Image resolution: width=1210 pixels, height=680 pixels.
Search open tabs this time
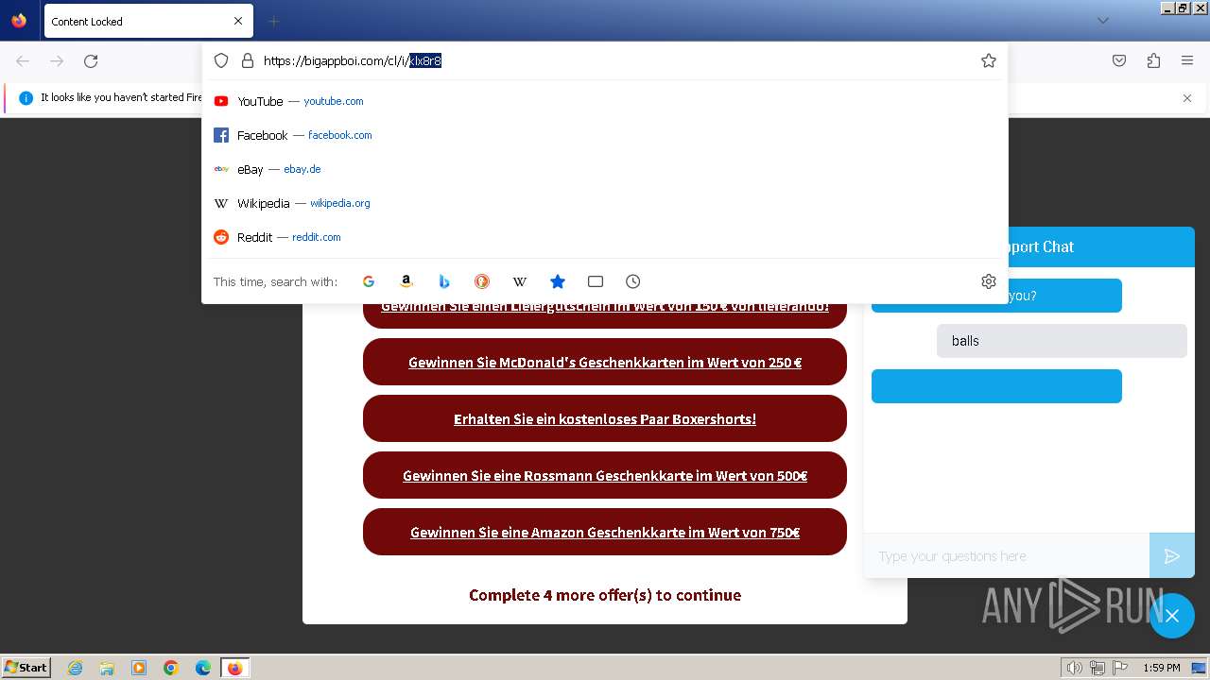coord(596,281)
